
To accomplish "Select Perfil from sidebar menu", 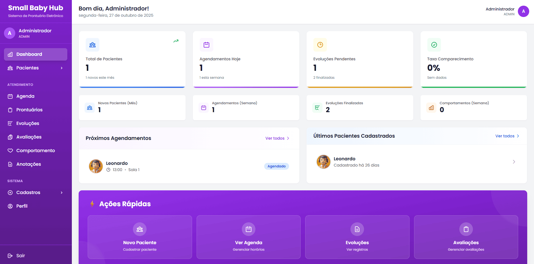I will click(x=22, y=206).
